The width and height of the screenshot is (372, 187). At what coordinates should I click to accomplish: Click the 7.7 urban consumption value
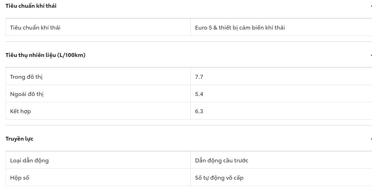199,77
